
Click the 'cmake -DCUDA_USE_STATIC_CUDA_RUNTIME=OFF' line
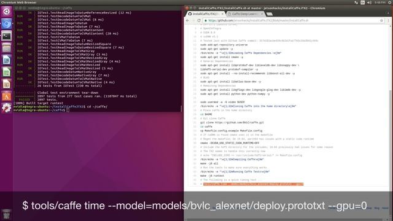230,143
